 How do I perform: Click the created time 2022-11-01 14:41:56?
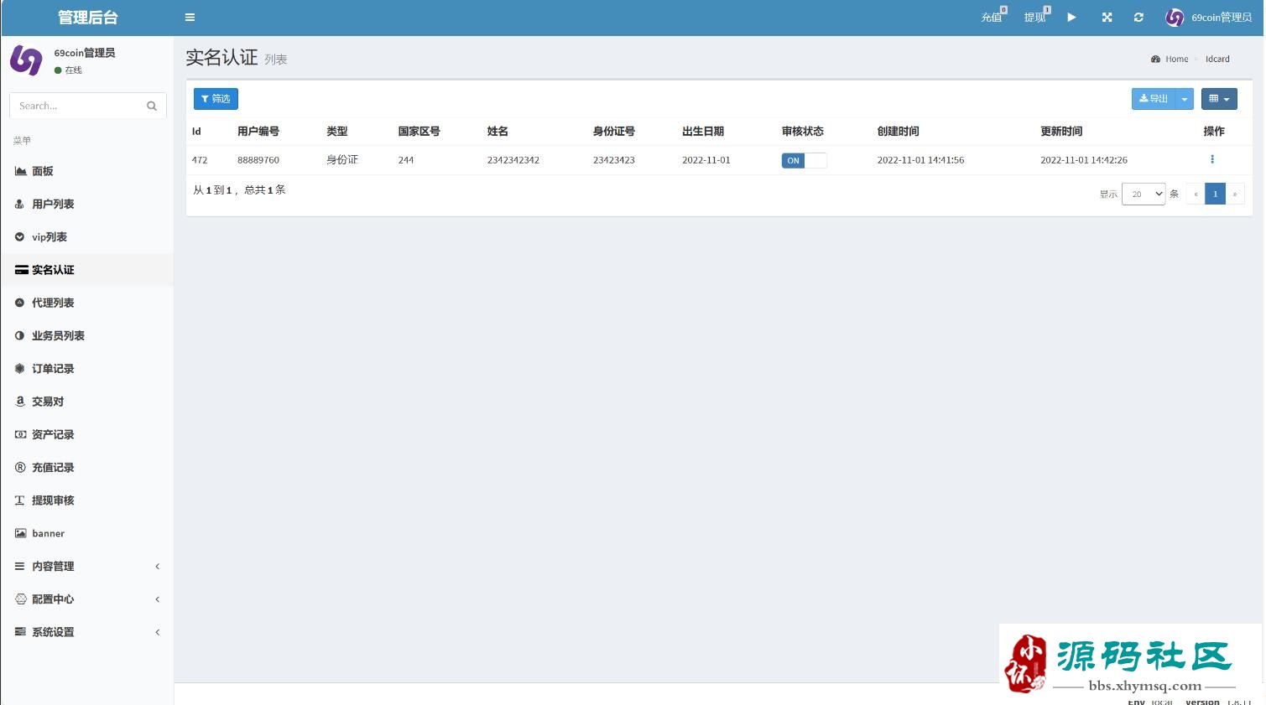pyautogui.click(x=920, y=160)
